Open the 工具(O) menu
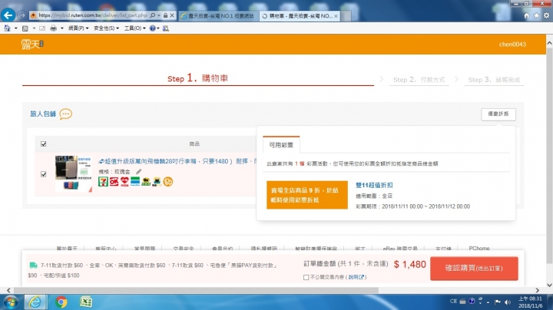The width and height of the screenshot is (553, 310). 134,28
